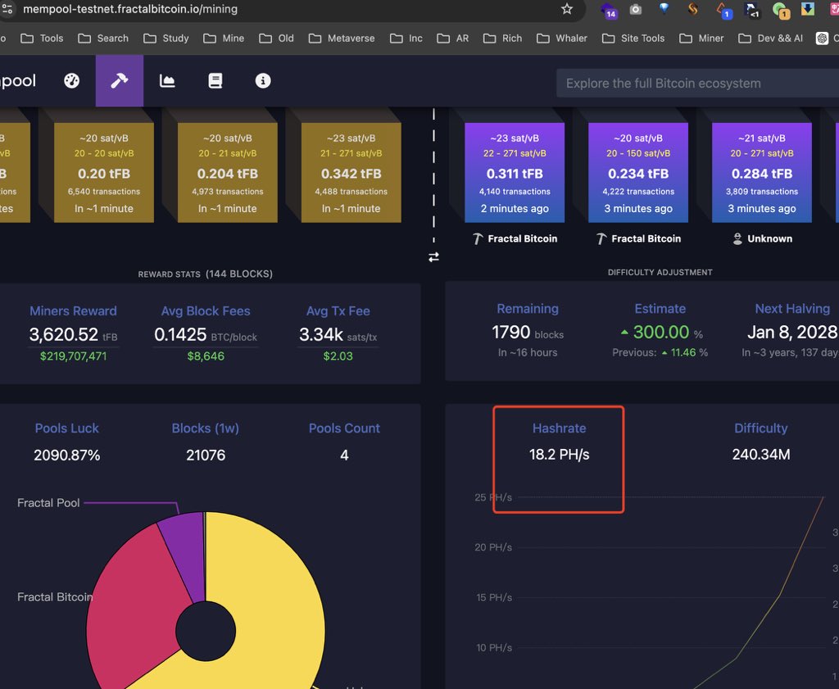
Task: Click the Previous 11.46 % difficulty value
Action: point(684,352)
